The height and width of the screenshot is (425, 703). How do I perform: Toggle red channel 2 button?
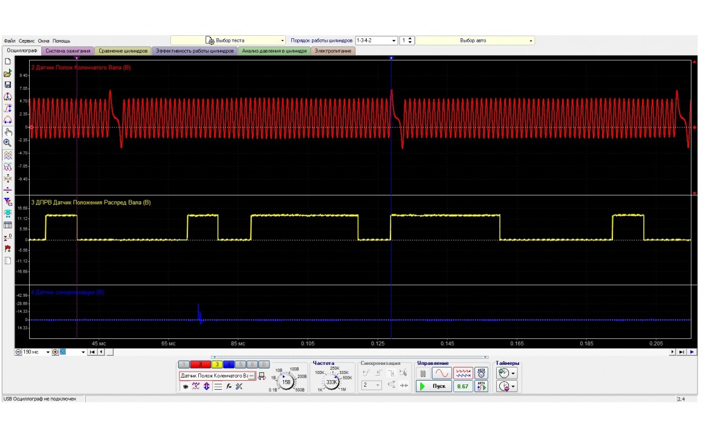coord(199,364)
